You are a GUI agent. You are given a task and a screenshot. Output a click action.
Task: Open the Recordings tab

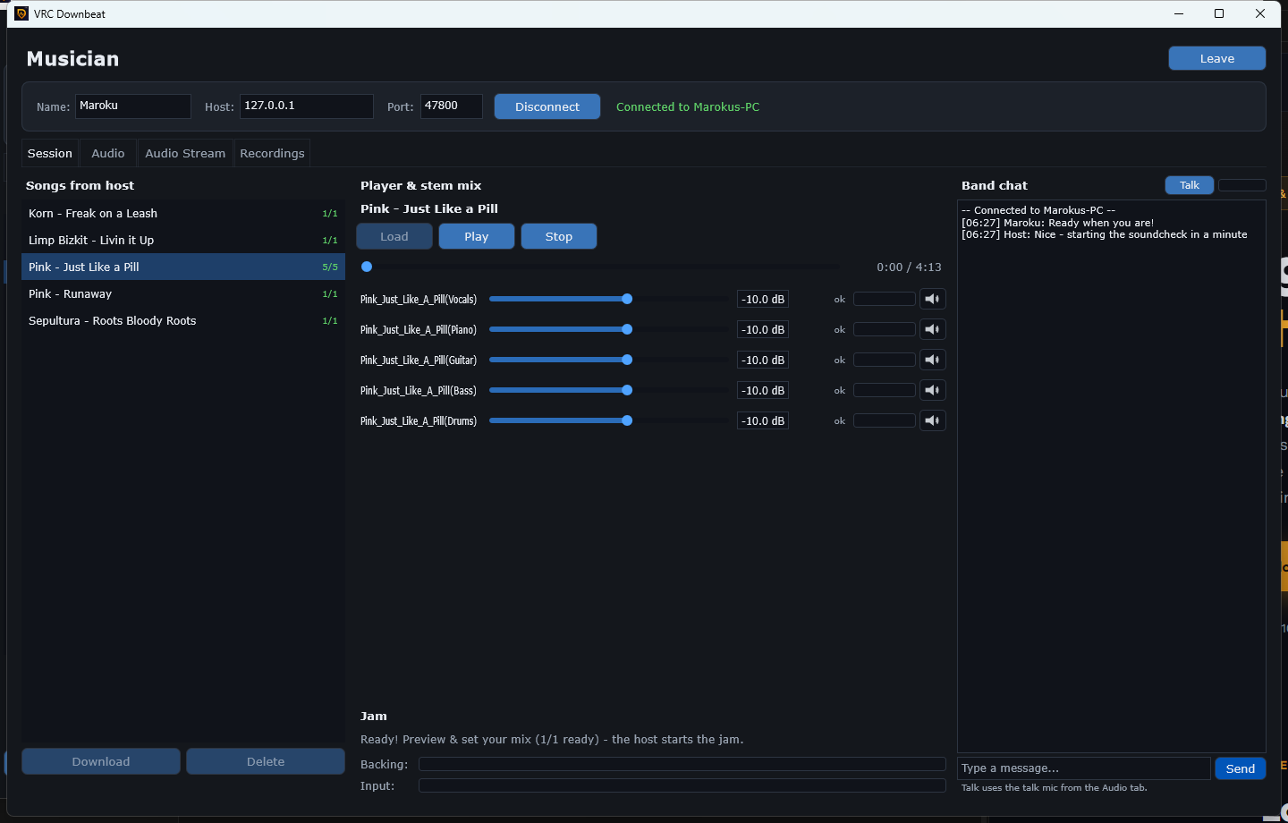pyautogui.click(x=272, y=153)
